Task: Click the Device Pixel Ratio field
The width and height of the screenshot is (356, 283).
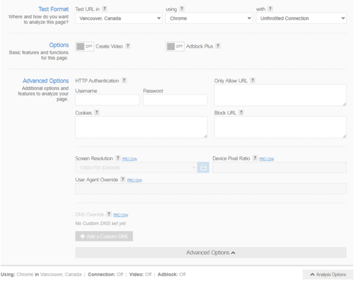Action: [x=279, y=168]
